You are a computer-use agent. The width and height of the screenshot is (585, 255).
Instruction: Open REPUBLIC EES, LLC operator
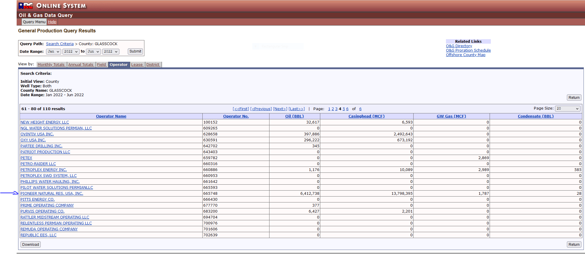pyautogui.click(x=38, y=235)
